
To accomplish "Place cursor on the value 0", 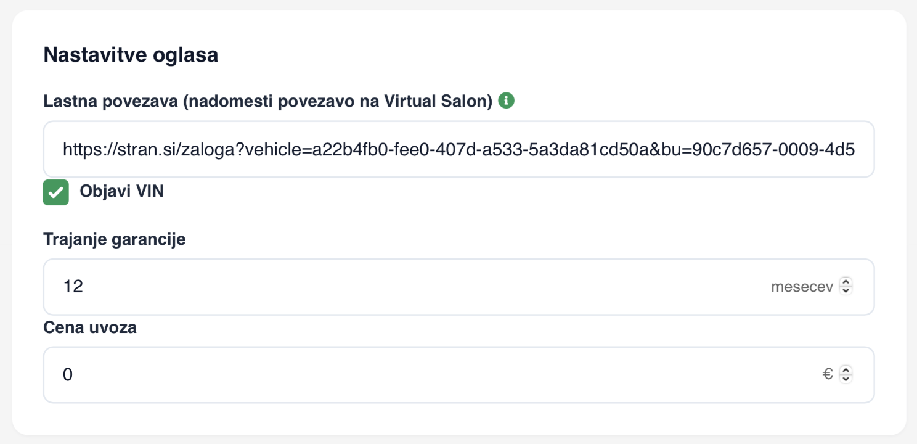I will point(68,375).
